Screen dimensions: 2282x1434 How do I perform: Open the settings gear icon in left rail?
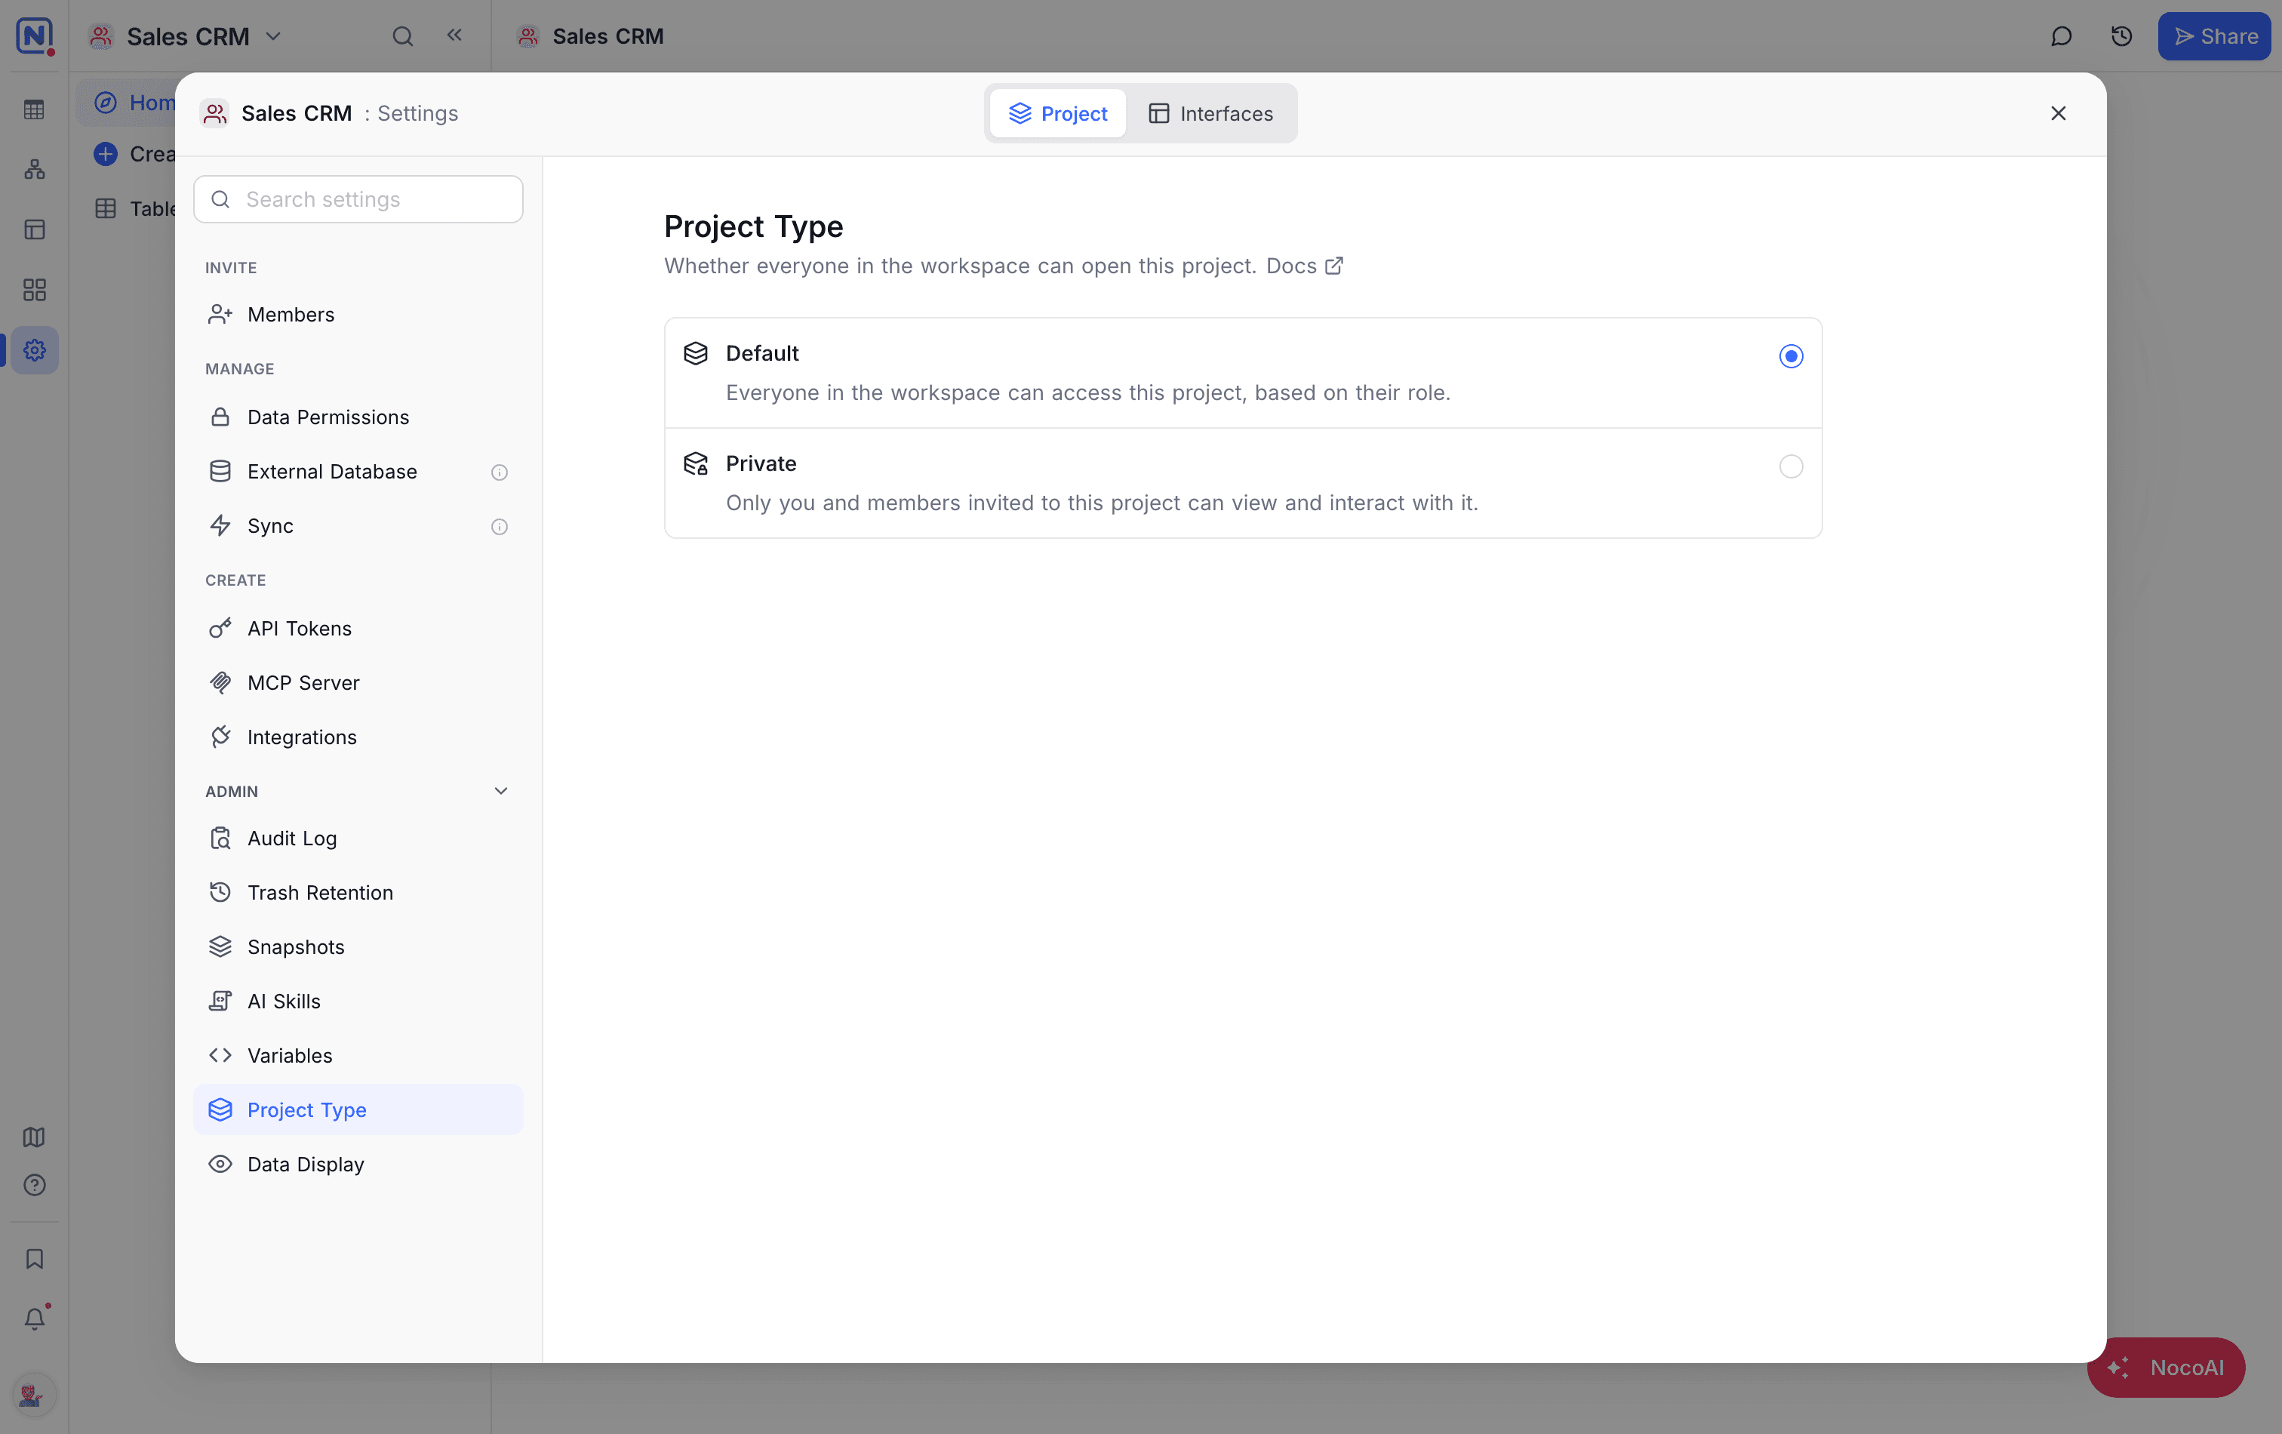point(34,351)
